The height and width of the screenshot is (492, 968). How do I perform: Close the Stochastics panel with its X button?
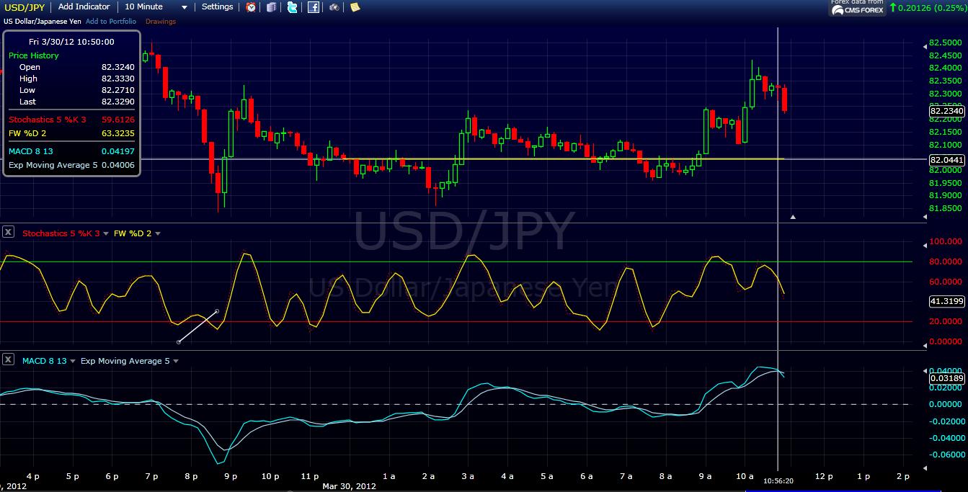(9, 233)
